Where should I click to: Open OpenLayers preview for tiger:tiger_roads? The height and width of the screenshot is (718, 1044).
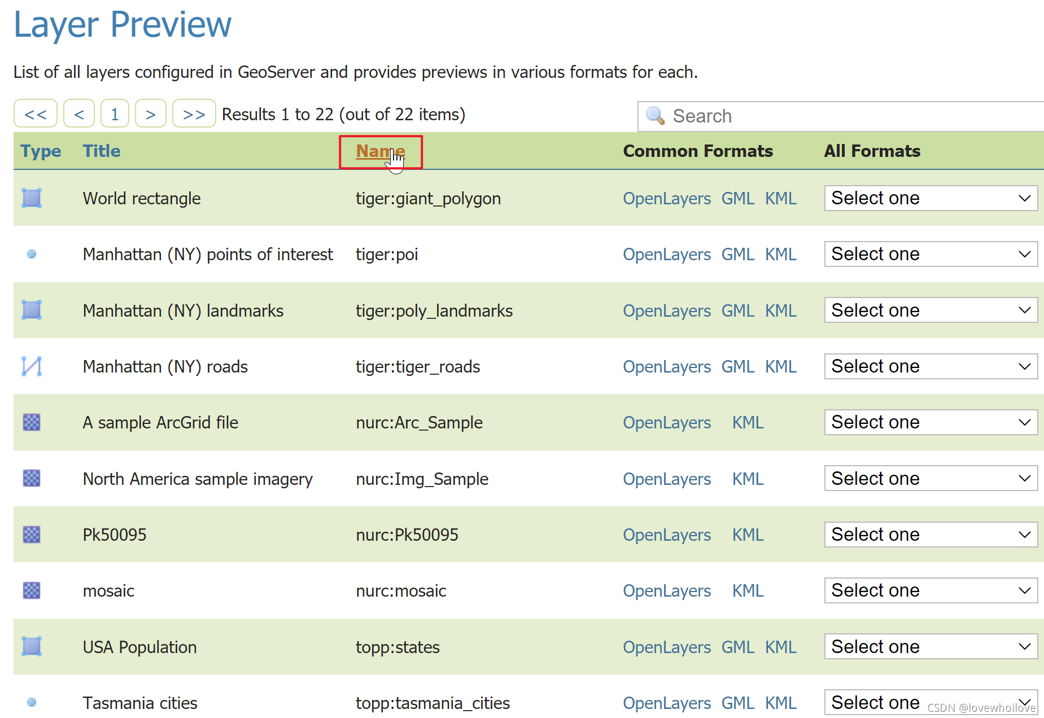[667, 367]
